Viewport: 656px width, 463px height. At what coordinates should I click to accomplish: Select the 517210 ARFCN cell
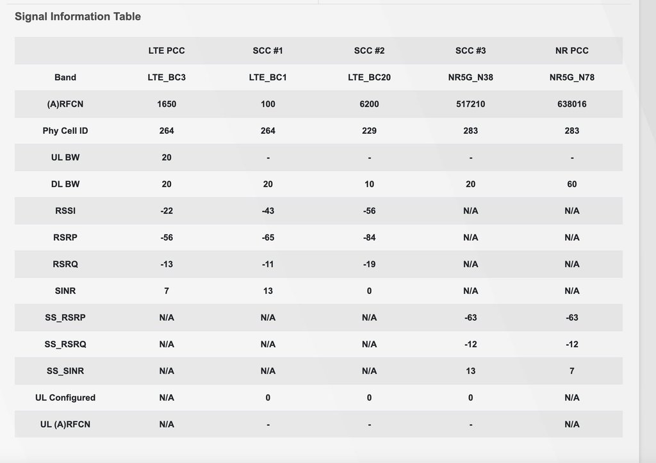coord(470,104)
